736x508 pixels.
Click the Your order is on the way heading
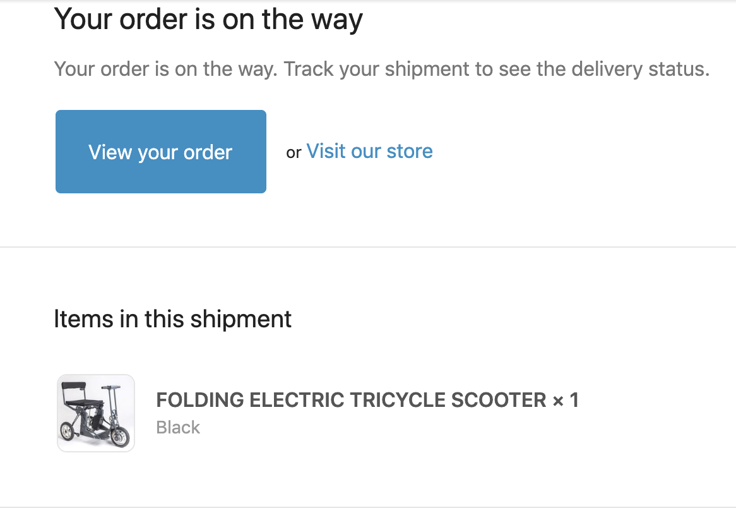click(208, 19)
